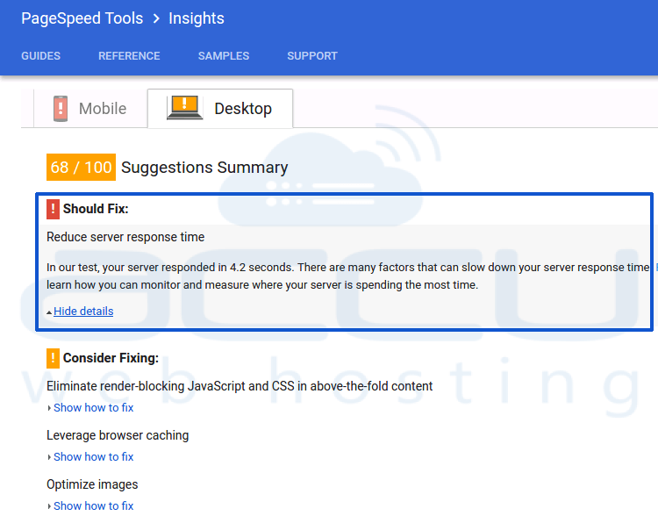658x523 pixels.
Task: Collapse section using Hide details link
Action: coord(83,311)
